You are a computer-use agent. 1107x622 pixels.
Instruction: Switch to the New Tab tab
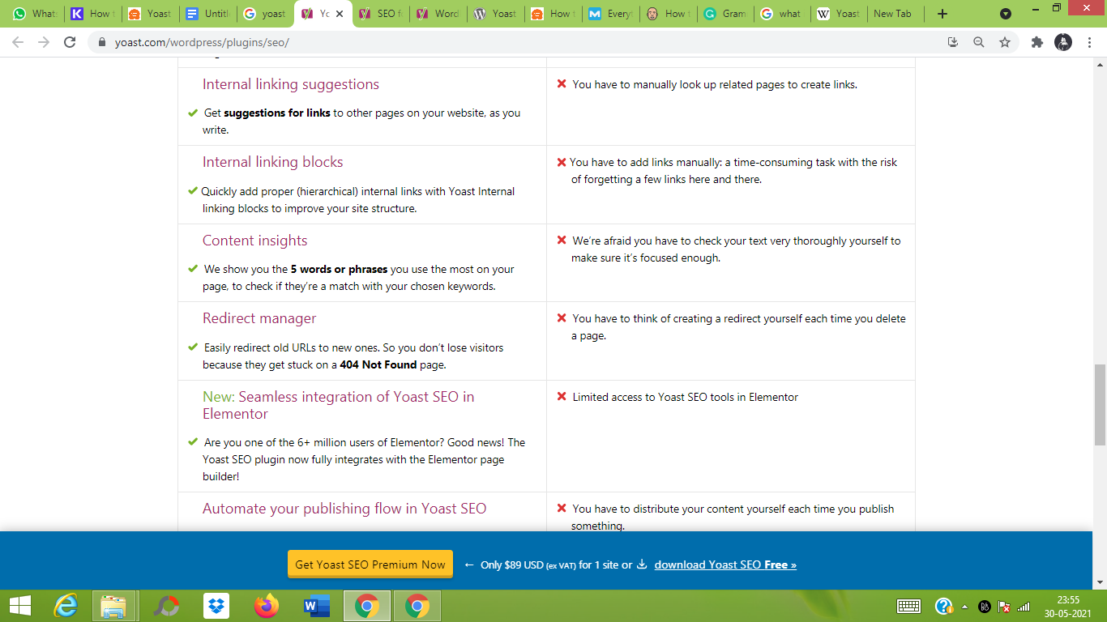893,14
